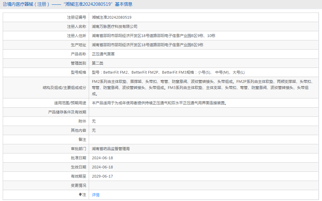The width and height of the screenshot is (322, 201).
Task: Click the model specification BetterFit FM2 value
Action: point(168,72)
